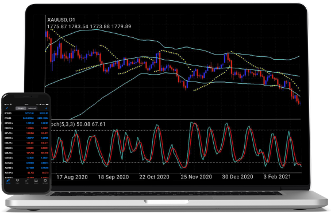
Task: Open the Trade tab icon on phone
Action: point(27,181)
